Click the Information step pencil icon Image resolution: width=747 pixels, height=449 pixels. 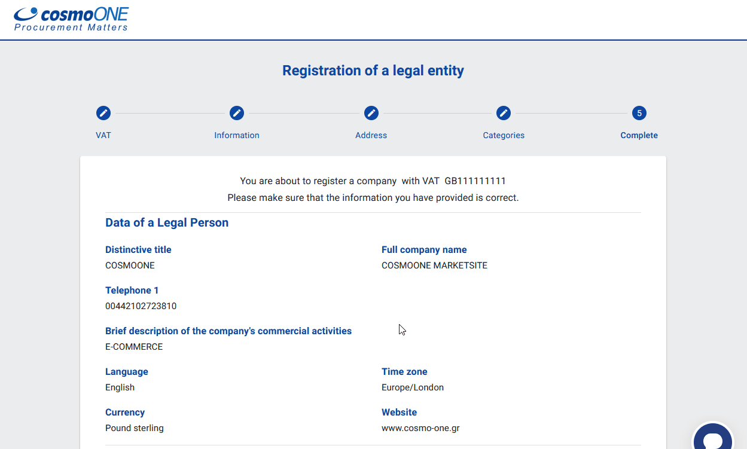[237, 113]
